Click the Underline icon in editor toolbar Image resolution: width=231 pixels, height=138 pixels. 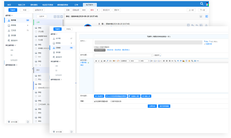click(x=102, y=61)
